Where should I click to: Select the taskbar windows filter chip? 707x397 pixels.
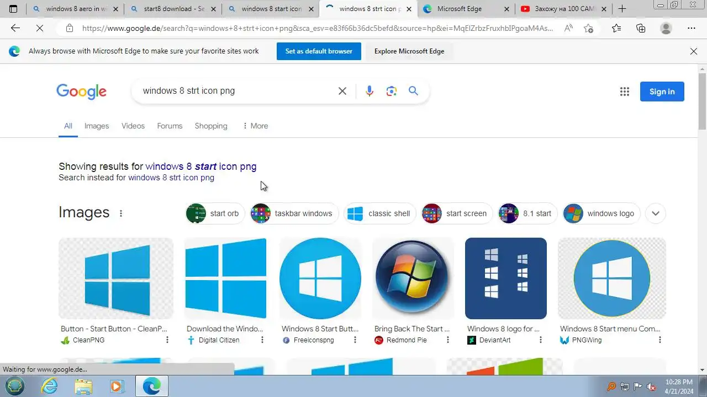pyautogui.click(x=294, y=213)
